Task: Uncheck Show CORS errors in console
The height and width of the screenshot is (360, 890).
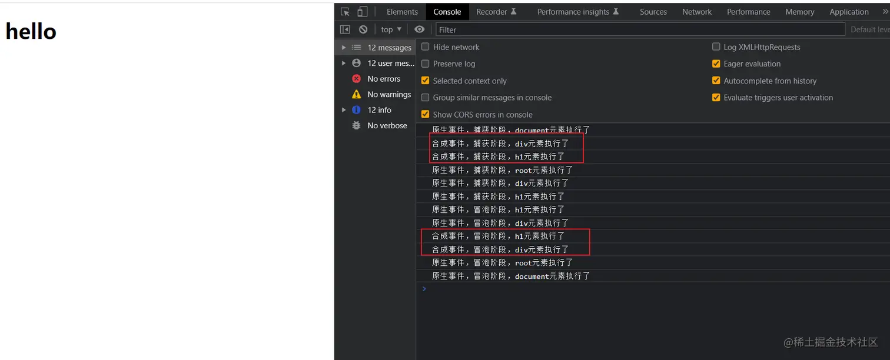Action: tap(426, 114)
